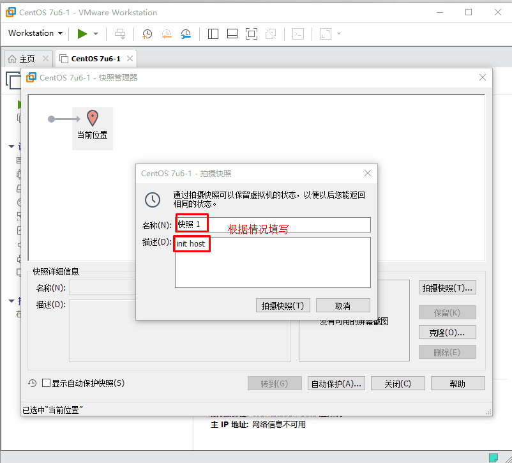
Task: Collapse the lower tree section in main window
Action: point(11,301)
